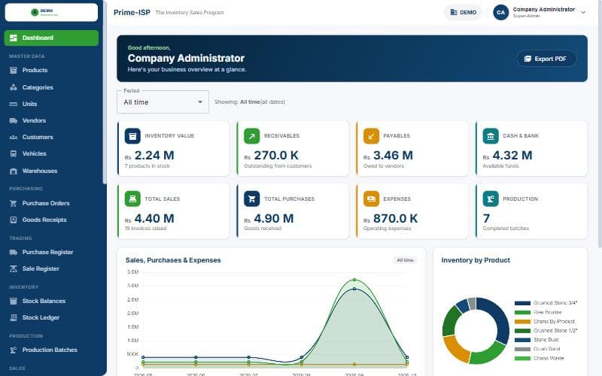Screen dimensions: 602x376
Task: Click the Units ruler icon
Action: pos(14,104)
